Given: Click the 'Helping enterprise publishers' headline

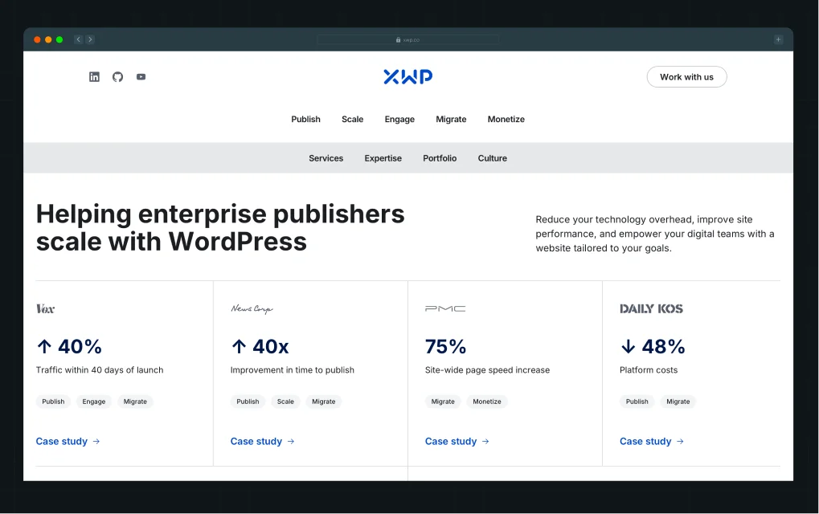Looking at the screenshot, I should click(220, 227).
